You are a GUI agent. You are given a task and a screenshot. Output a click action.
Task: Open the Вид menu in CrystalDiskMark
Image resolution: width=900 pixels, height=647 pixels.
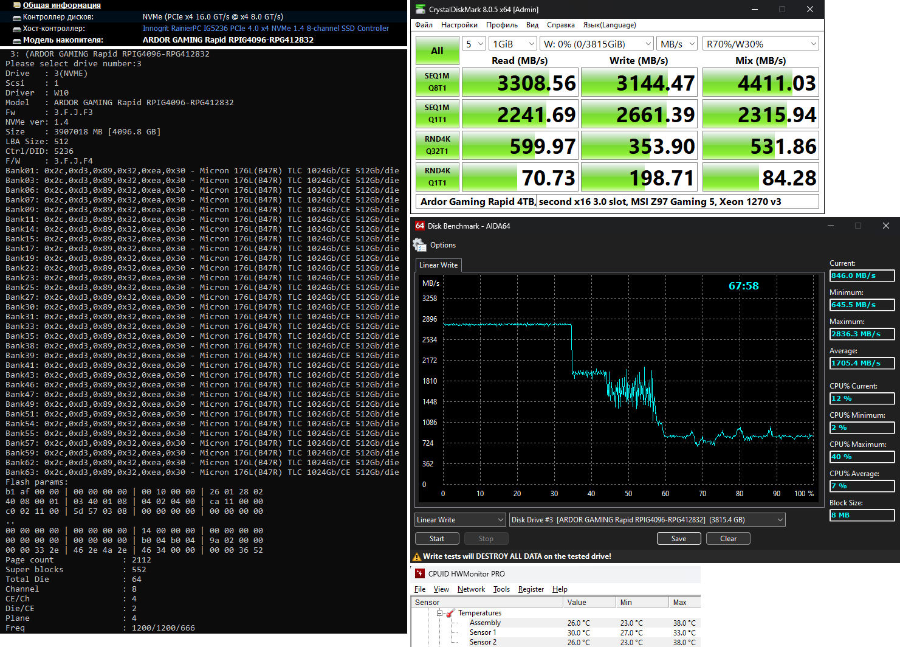click(x=532, y=25)
